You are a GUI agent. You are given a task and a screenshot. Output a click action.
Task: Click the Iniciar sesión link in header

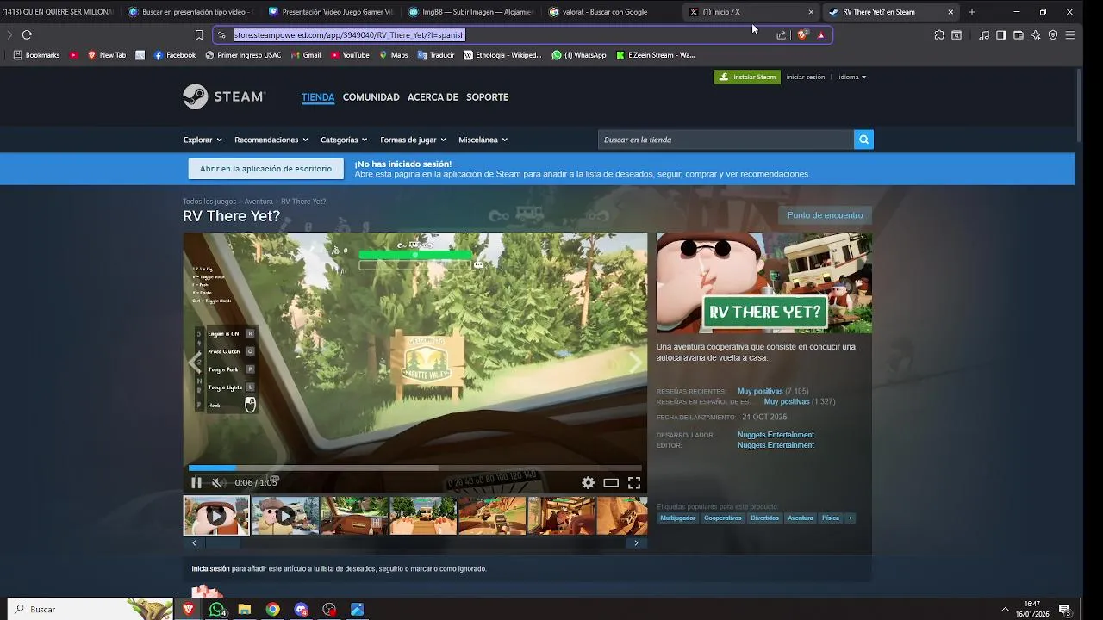click(x=806, y=77)
